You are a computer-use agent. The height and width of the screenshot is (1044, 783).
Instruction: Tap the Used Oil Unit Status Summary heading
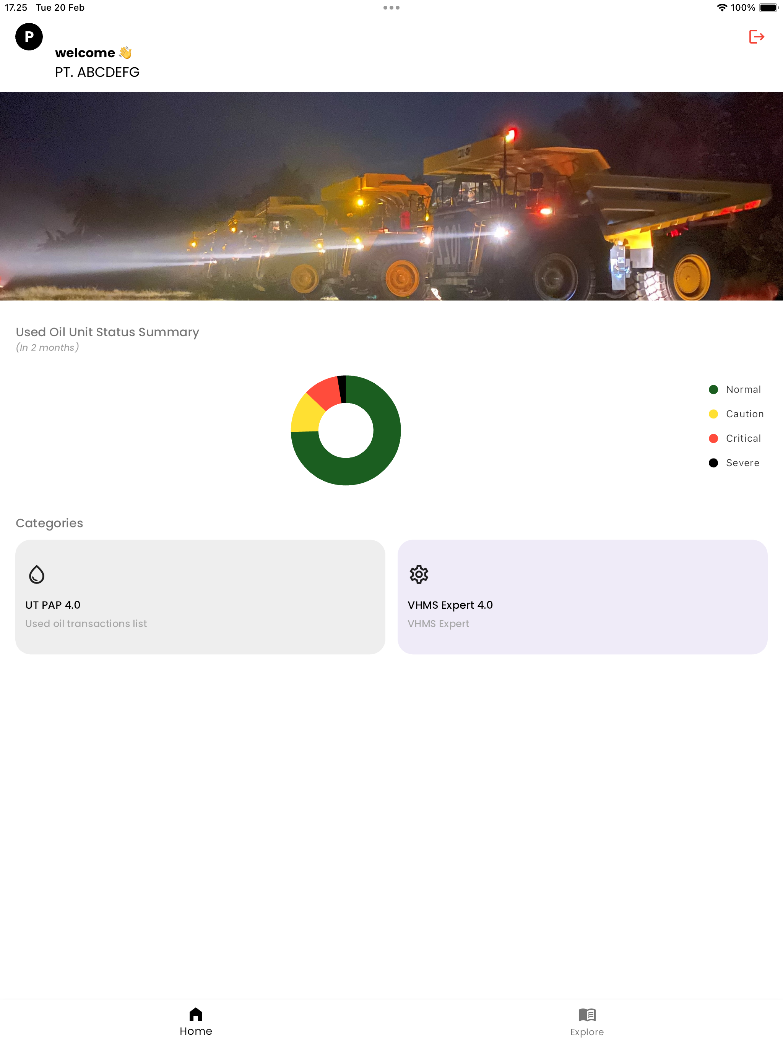point(108,332)
